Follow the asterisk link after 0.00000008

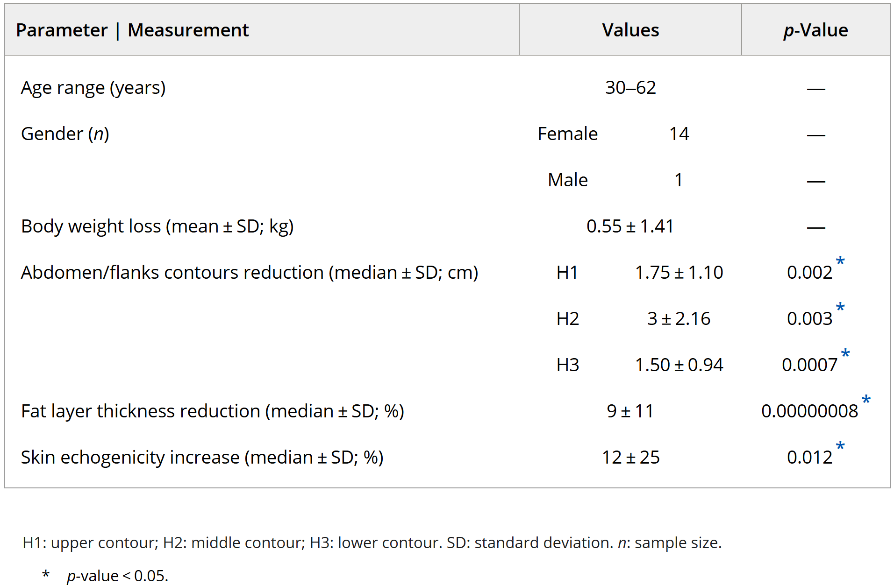tap(865, 400)
